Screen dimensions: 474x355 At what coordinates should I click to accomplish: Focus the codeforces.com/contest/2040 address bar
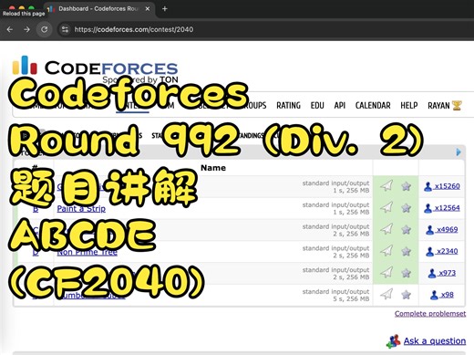click(x=134, y=29)
